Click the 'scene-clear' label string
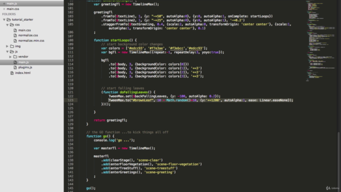This screenshot has width=341, height=192. (x=150, y=161)
